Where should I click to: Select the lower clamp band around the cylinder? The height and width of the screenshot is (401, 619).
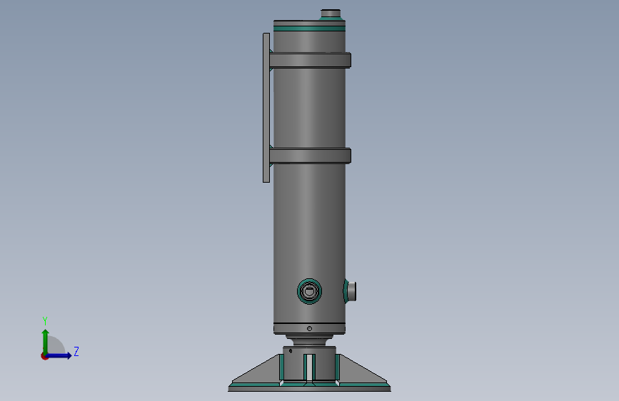click(311, 156)
